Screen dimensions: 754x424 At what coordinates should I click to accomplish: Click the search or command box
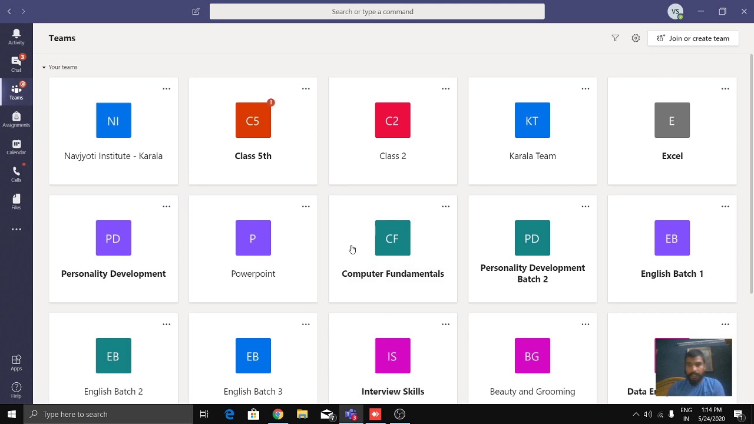377,12
